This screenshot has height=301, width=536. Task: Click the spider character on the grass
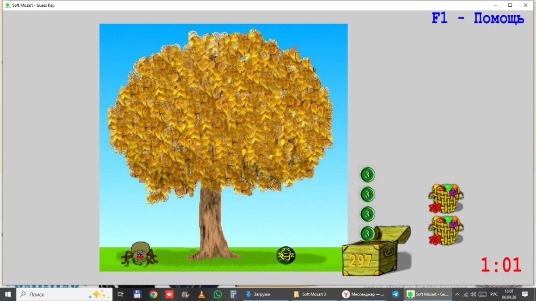pos(139,254)
